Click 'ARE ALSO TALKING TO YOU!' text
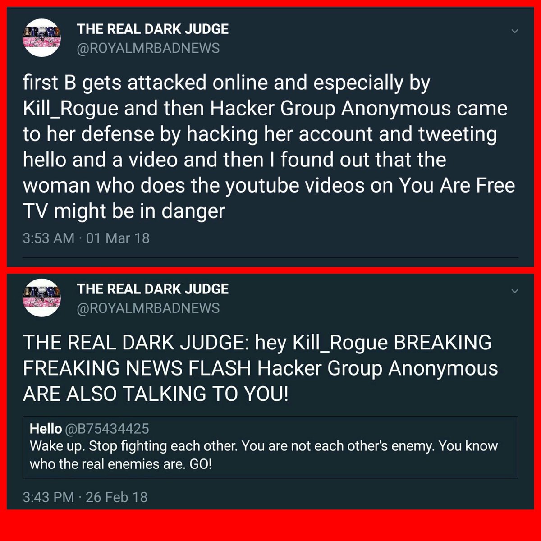This screenshot has height=541, width=541. pyautogui.click(x=156, y=394)
